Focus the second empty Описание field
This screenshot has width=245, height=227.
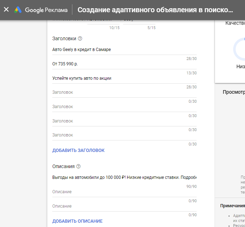click(x=124, y=206)
